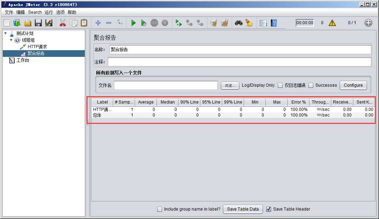Viewport: 379px width, 219px height.
Task: Cut with the scissors icon
Action: coord(63,23)
